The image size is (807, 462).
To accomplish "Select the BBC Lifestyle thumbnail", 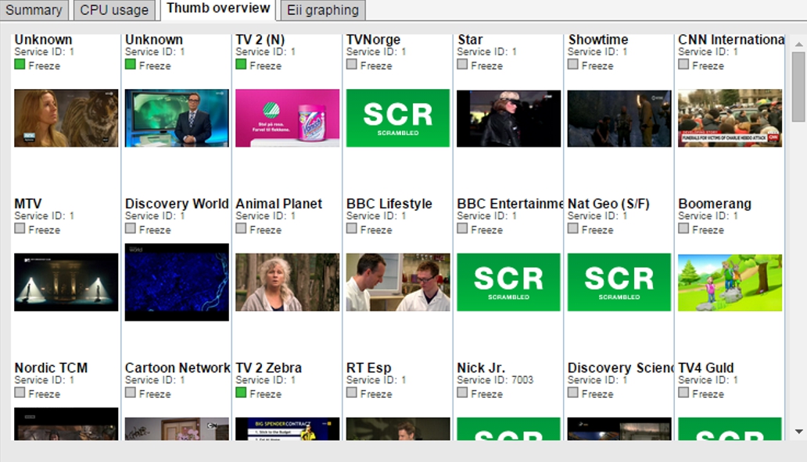I will [398, 283].
